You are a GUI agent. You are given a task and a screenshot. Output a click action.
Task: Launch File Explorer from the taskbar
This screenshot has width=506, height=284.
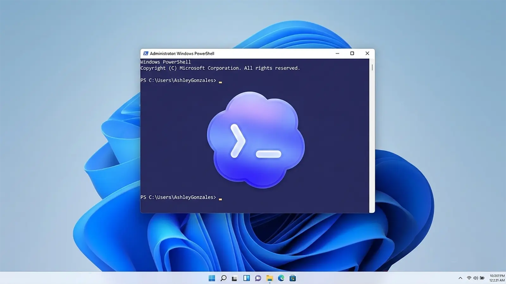pyautogui.click(x=269, y=278)
